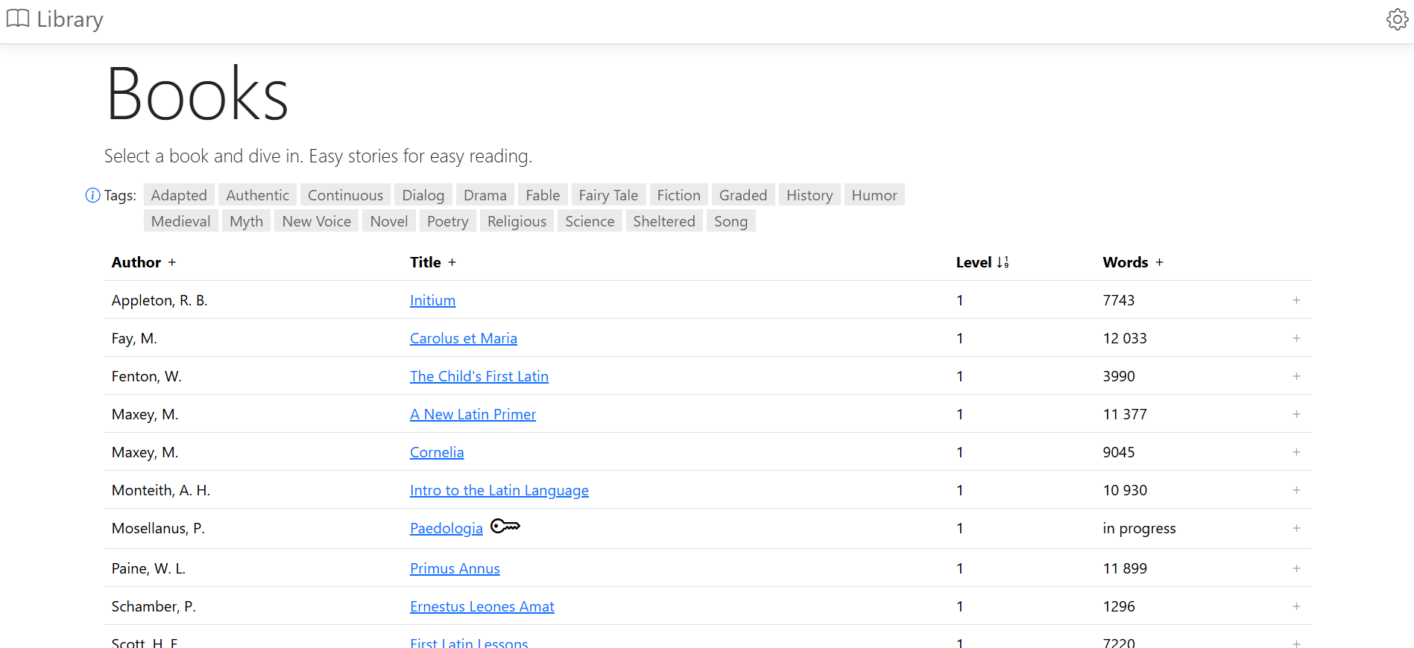Toggle the Graded tag filter
This screenshot has width=1414, height=648.
[743, 195]
